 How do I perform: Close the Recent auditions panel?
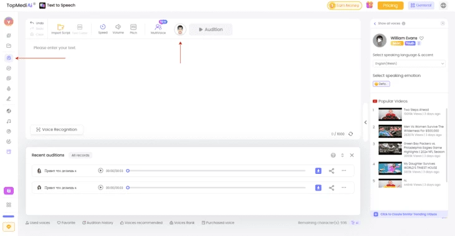(x=352, y=155)
